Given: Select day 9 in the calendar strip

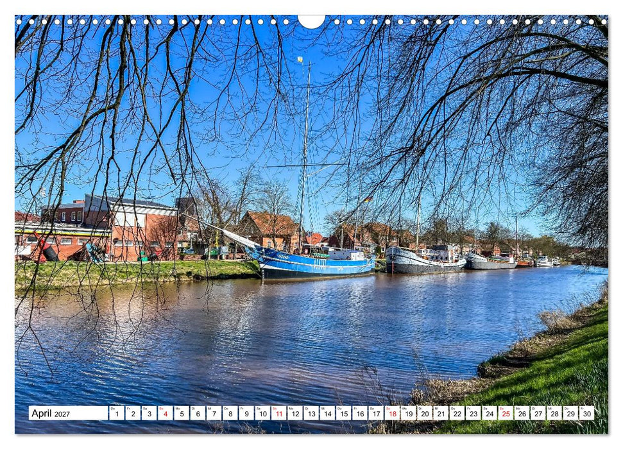Looking at the screenshot, I should [x=247, y=413].
